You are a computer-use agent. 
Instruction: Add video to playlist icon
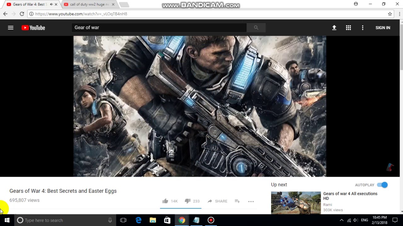click(x=237, y=201)
